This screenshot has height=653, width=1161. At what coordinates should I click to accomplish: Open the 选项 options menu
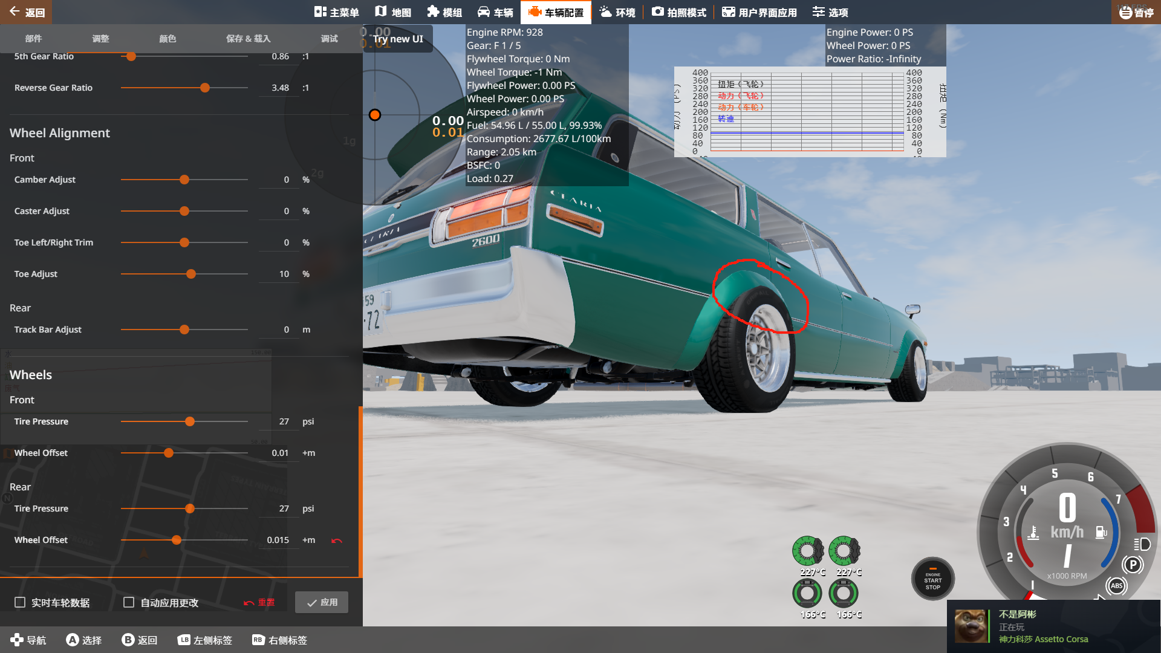tap(830, 12)
